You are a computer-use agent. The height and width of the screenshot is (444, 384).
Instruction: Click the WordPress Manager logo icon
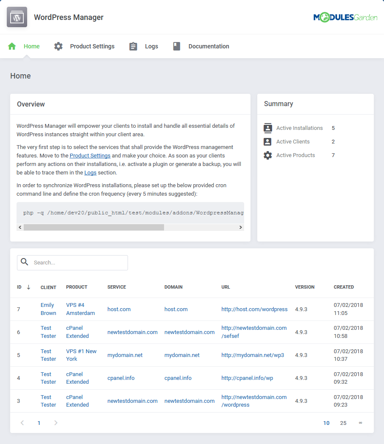17,17
